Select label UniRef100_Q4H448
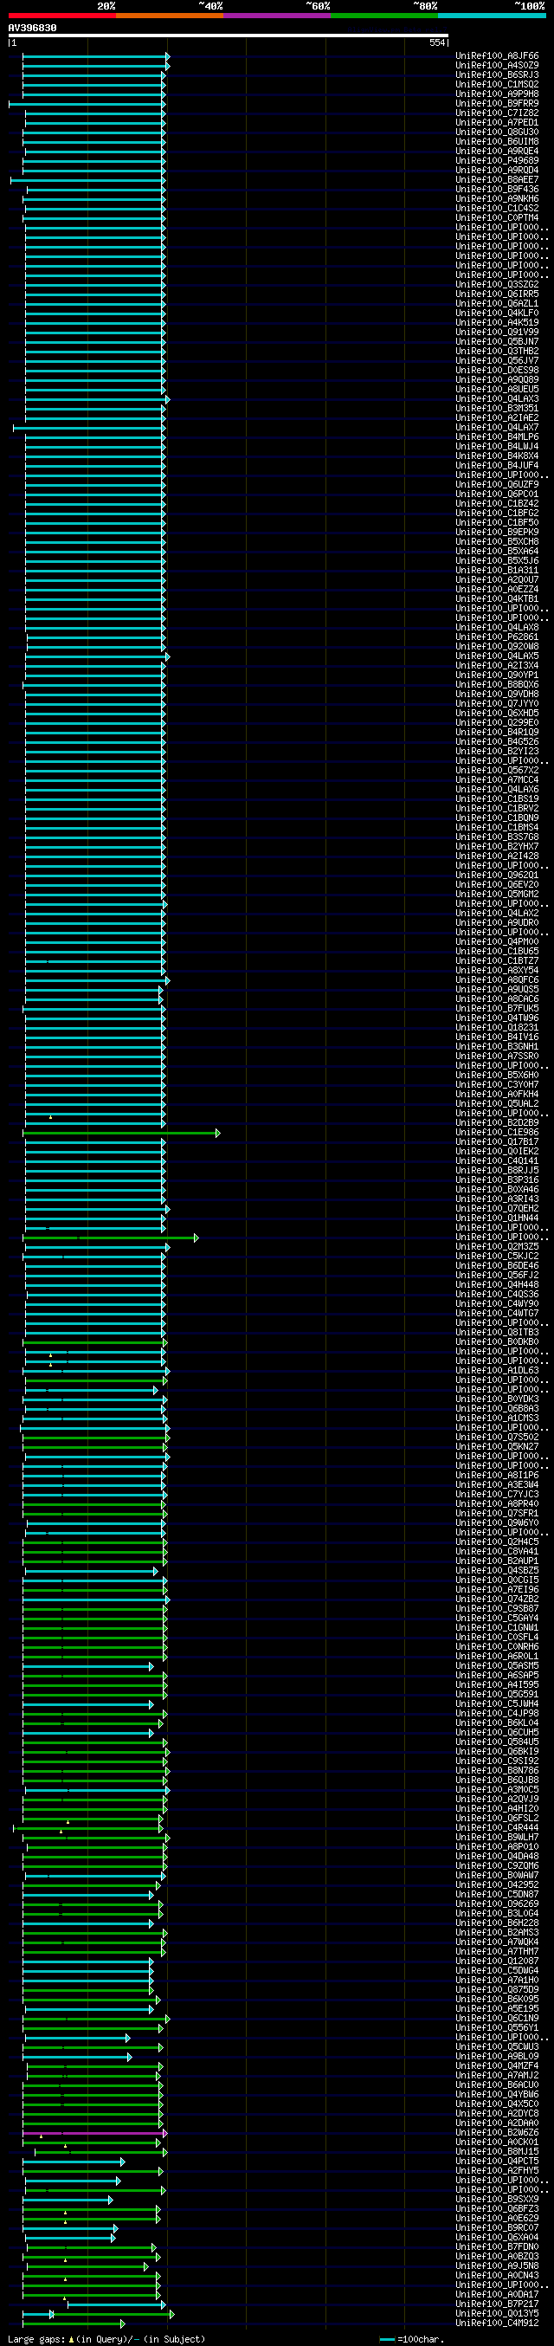554x2346 pixels. point(497,1285)
